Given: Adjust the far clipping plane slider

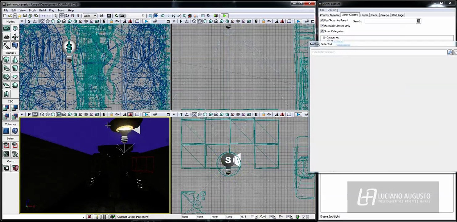Looking at the screenshot, I should click(x=136, y=16).
